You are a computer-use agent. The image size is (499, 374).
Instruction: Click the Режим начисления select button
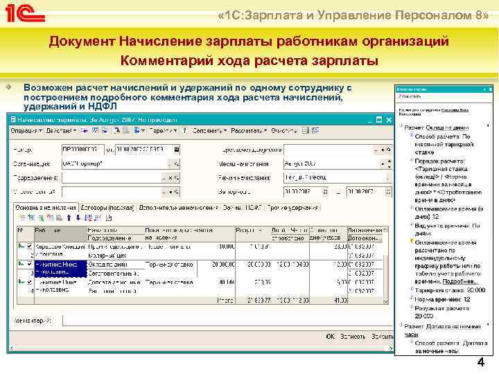(x=389, y=178)
